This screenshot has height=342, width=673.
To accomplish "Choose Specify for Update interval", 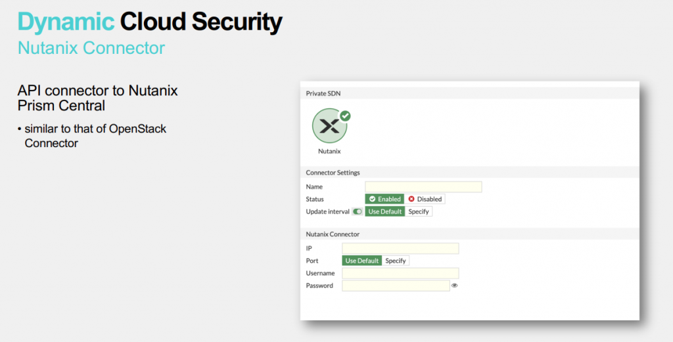I will click(x=419, y=211).
